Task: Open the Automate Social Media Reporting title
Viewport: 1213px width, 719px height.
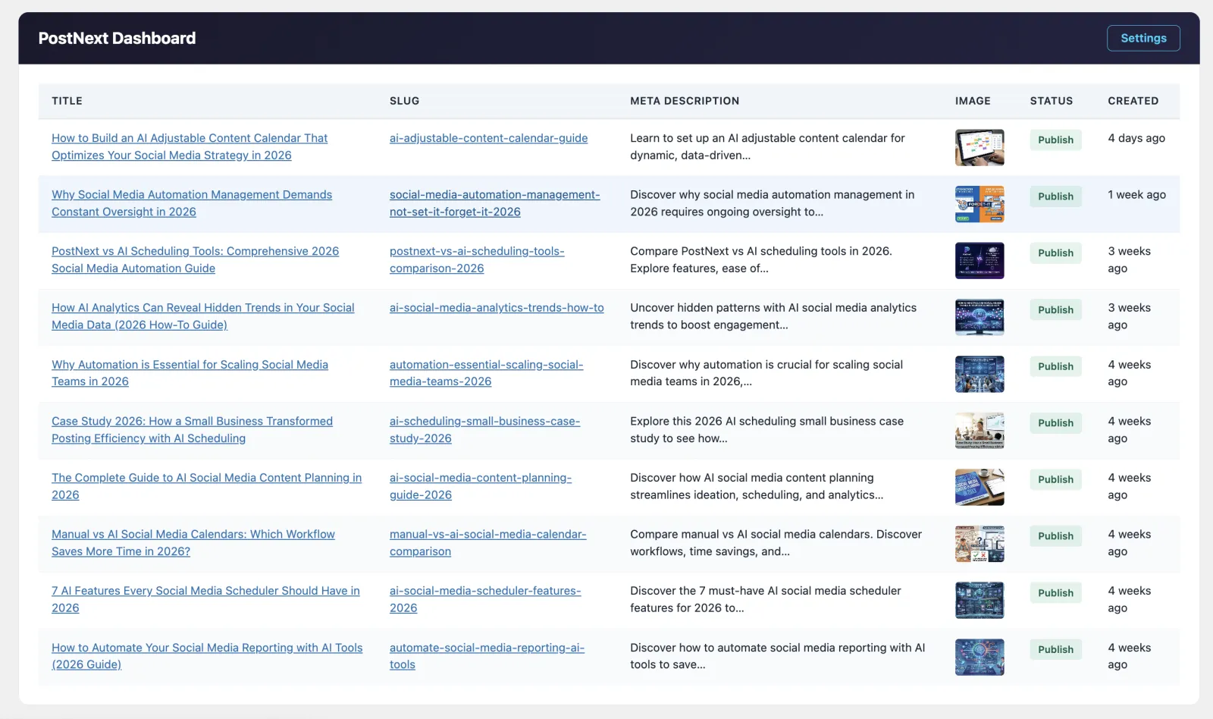Action: [x=207, y=656]
